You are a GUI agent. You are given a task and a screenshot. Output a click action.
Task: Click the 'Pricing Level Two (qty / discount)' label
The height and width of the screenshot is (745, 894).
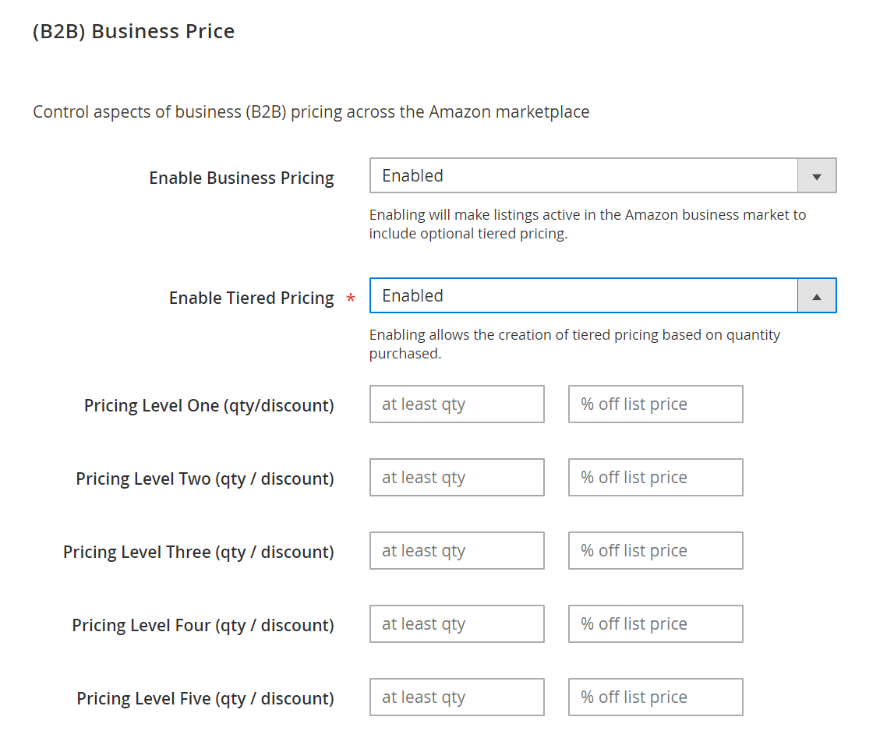pos(205,478)
